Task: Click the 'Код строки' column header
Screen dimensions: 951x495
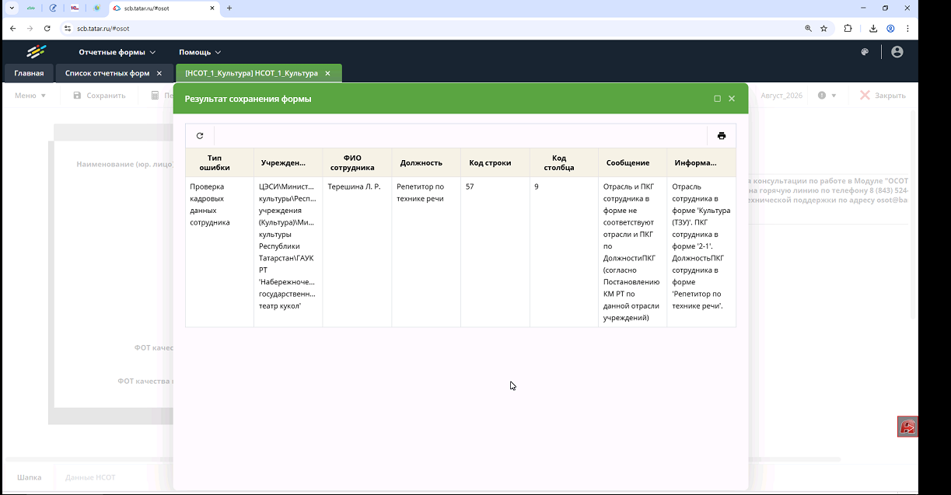Action: pos(495,162)
